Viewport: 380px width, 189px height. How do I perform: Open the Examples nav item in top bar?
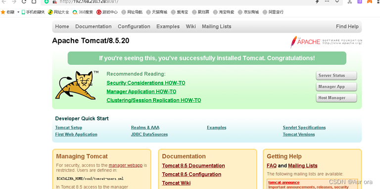(168, 26)
